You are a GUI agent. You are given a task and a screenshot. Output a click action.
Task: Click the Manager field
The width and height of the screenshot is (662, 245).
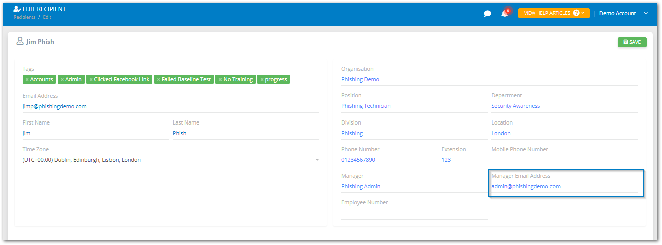(x=414, y=186)
